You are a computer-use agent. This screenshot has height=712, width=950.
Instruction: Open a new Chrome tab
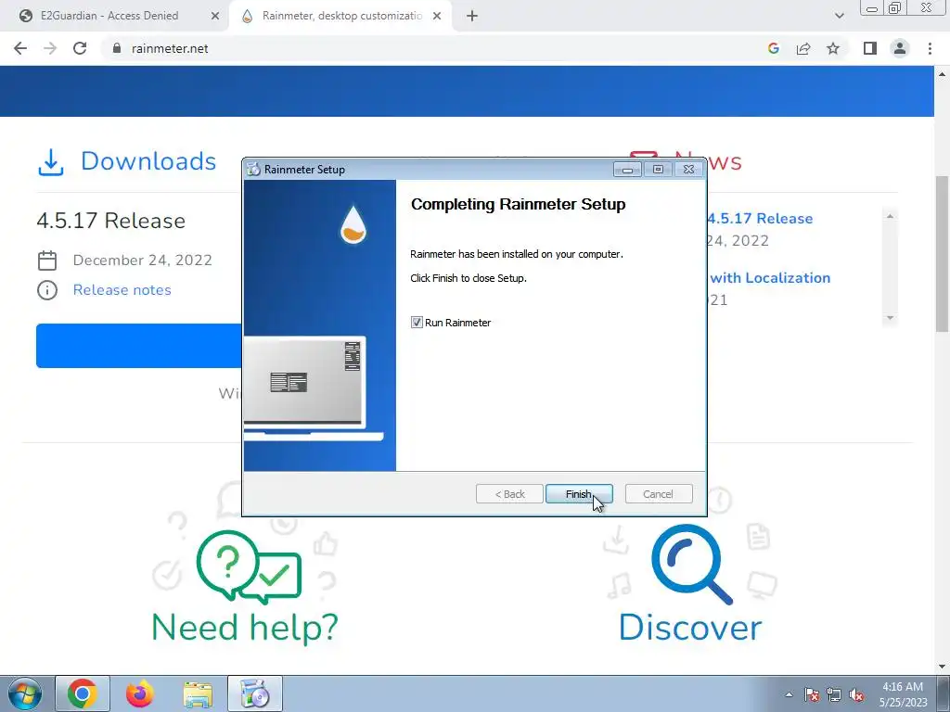tap(472, 17)
